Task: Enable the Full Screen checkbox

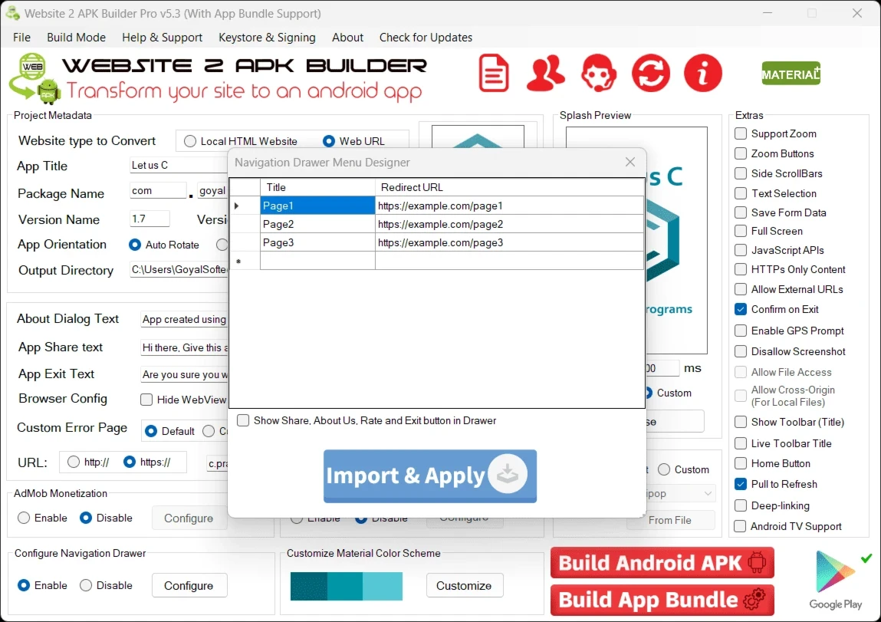Action: tap(741, 231)
